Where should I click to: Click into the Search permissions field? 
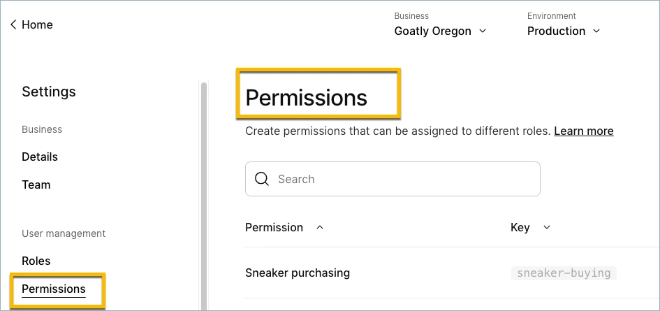[393, 179]
